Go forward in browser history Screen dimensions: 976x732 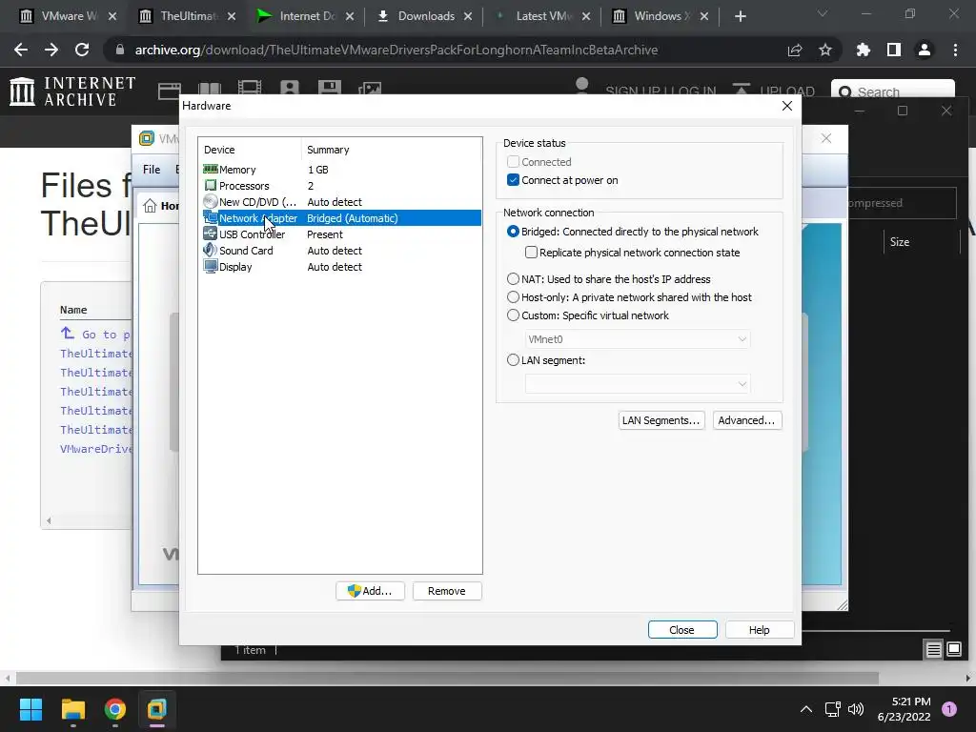(x=51, y=50)
